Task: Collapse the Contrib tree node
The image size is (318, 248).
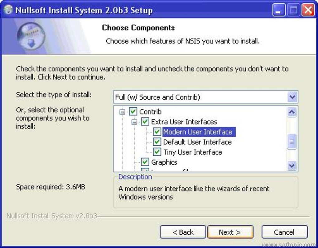Action: click(122, 112)
